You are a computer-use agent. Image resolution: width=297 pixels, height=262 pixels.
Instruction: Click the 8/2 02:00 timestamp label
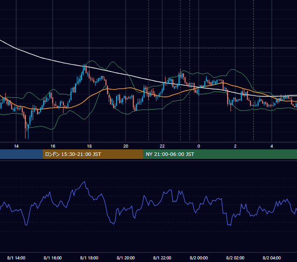(235, 258)
